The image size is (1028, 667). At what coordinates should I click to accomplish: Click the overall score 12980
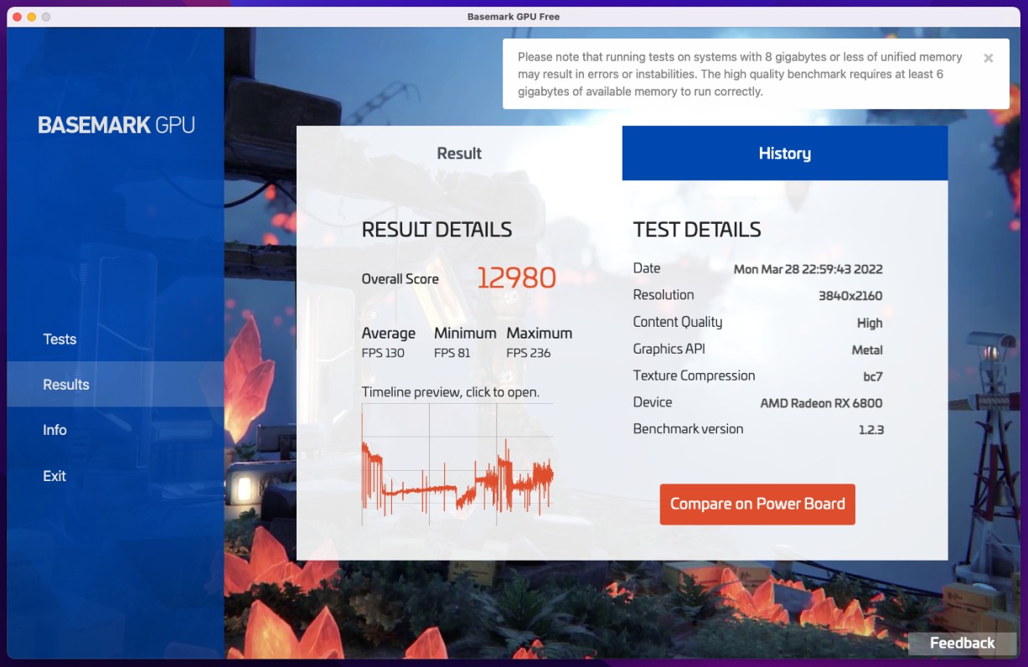[516, 278]
